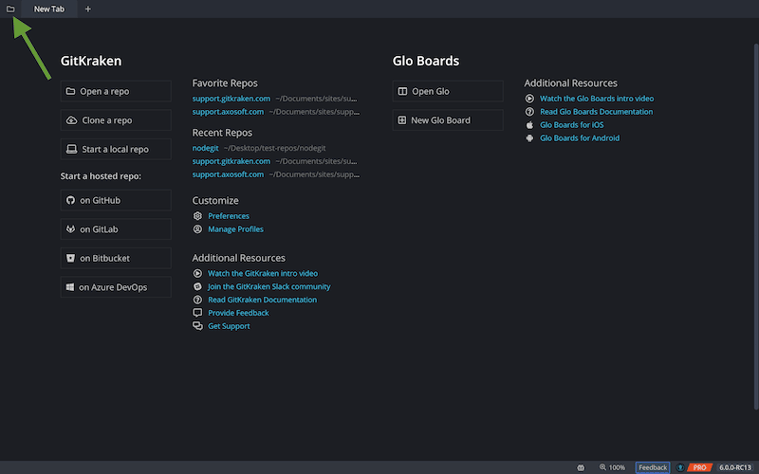Image resolution: width=759 pixels, height=474 pixels.
Task: Click the gift icon in status bar
Action: [x=581, y=467]
